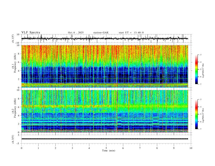Screen dimensions: 215x166
Task: Click time axis tick label "4"
Action: tap(89, 148)
